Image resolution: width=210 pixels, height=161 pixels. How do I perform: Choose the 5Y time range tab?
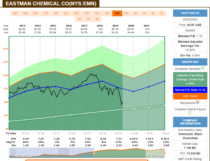[162, 13]
